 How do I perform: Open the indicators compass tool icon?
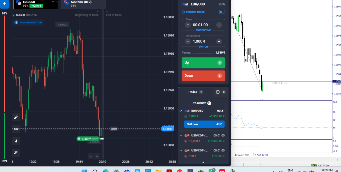(x=16, y=152)
